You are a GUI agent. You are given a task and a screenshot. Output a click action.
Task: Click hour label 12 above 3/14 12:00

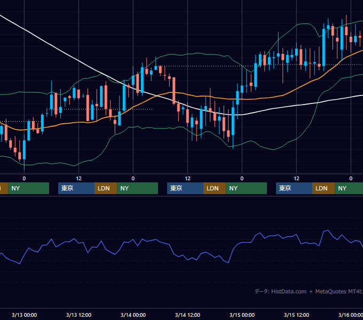(x=187, y=179)
